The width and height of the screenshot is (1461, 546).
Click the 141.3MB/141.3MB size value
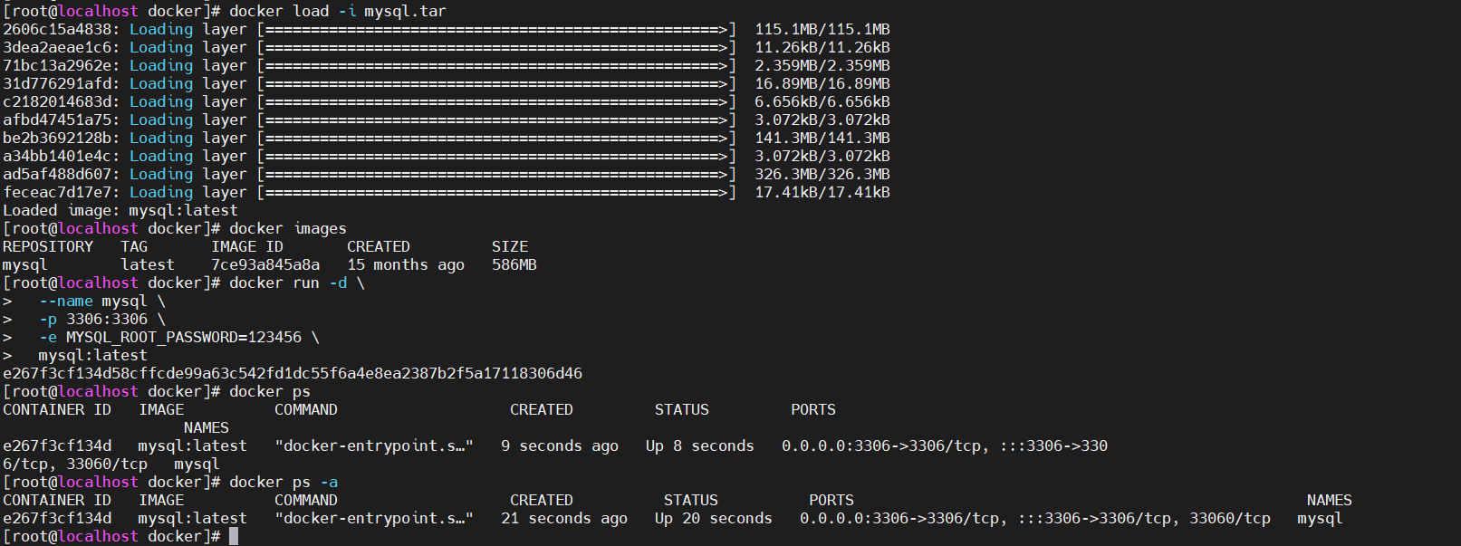[822, 138]
